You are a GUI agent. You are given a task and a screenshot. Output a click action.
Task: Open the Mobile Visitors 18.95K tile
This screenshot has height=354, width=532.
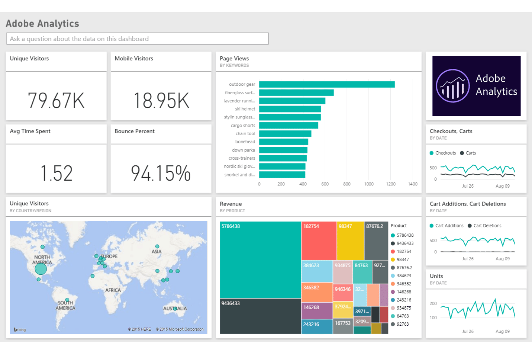click(161, 86)
